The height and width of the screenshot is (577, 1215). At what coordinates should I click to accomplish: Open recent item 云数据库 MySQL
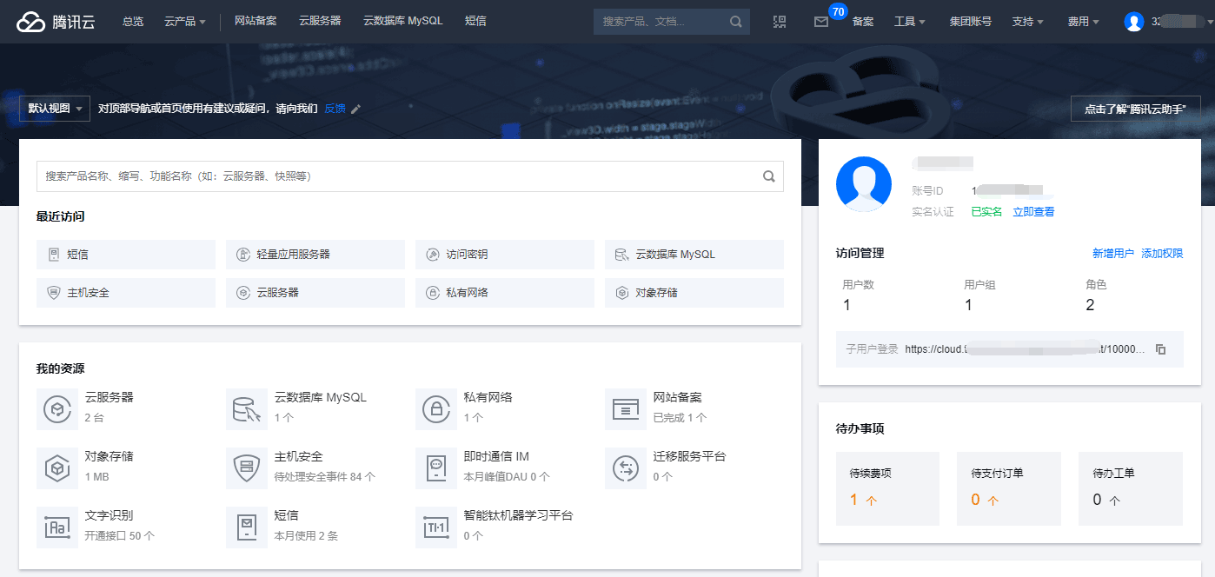(x=694, y=255)
